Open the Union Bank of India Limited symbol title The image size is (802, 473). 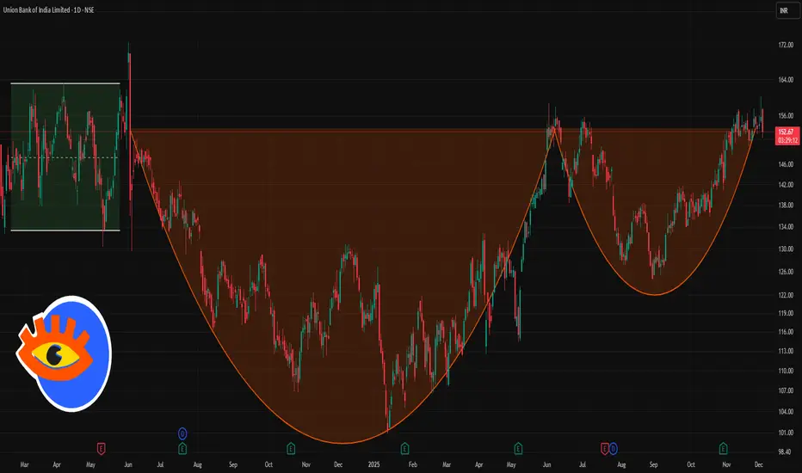(48, 9)
